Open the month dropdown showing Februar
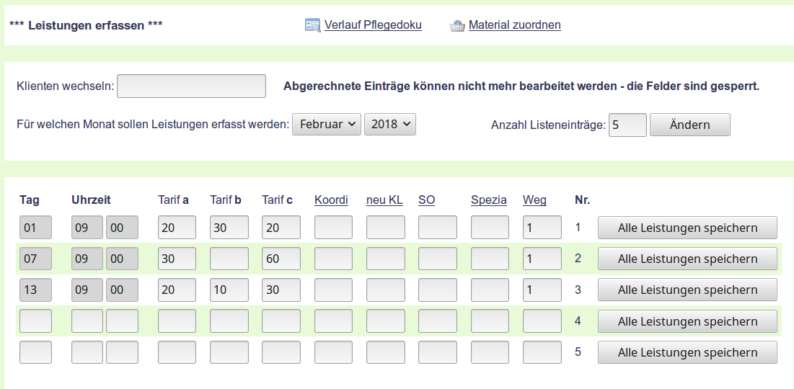 pyautogui.click(x=326, y=124)
